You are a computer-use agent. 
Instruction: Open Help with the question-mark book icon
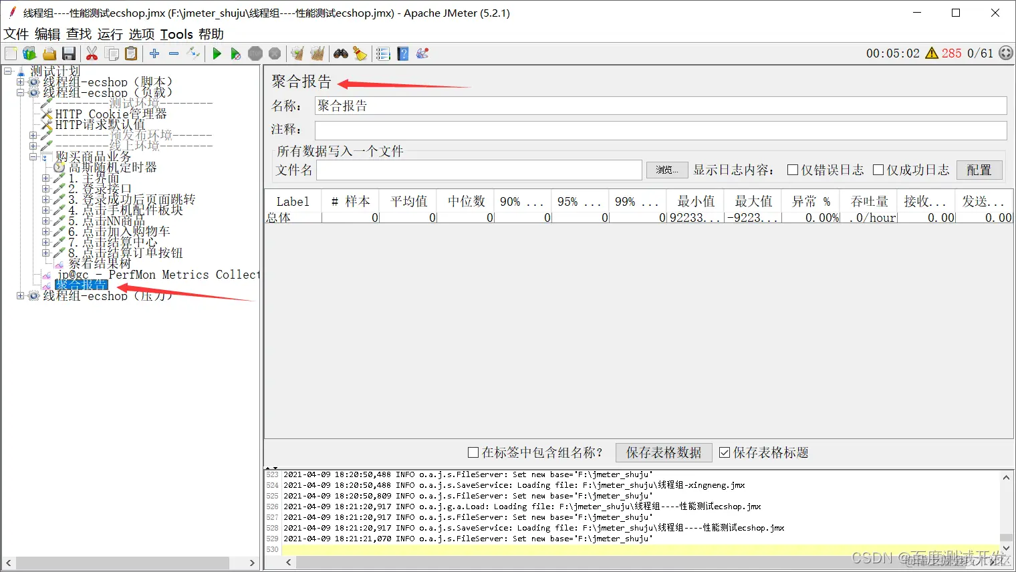(x=403, y=53)
